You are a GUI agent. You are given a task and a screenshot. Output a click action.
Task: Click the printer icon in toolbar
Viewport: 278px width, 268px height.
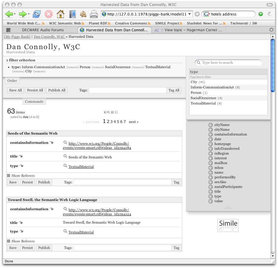(x=94, y=14)
